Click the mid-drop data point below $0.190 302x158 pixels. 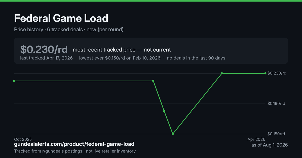point(164,111)
